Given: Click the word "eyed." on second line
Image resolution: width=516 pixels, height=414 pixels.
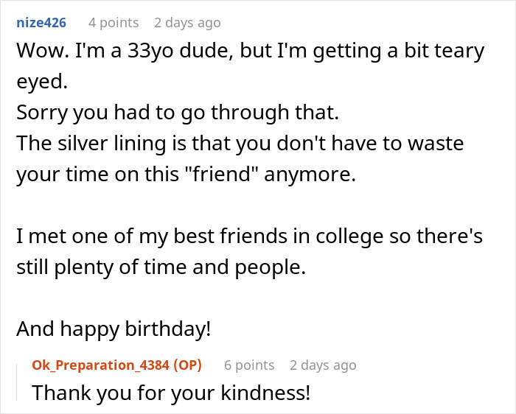Looking at the screenshot, I should click(x=41, y=82).
